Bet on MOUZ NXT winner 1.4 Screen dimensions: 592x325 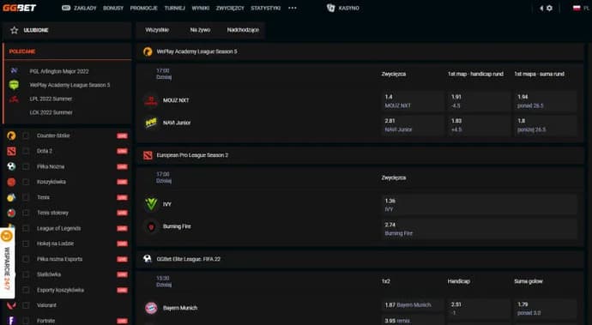[413, 101]
